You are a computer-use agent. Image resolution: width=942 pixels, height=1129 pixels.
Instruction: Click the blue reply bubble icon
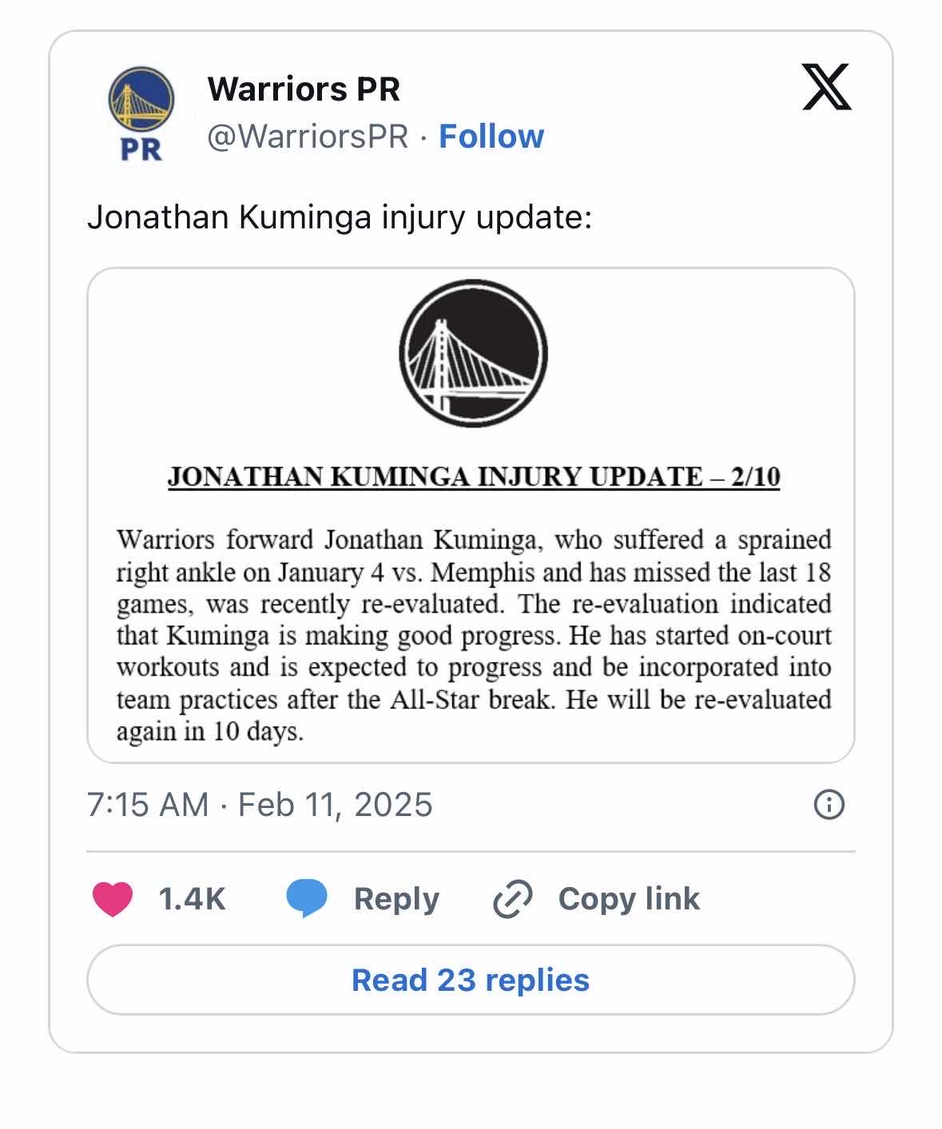tap(307, 899)
